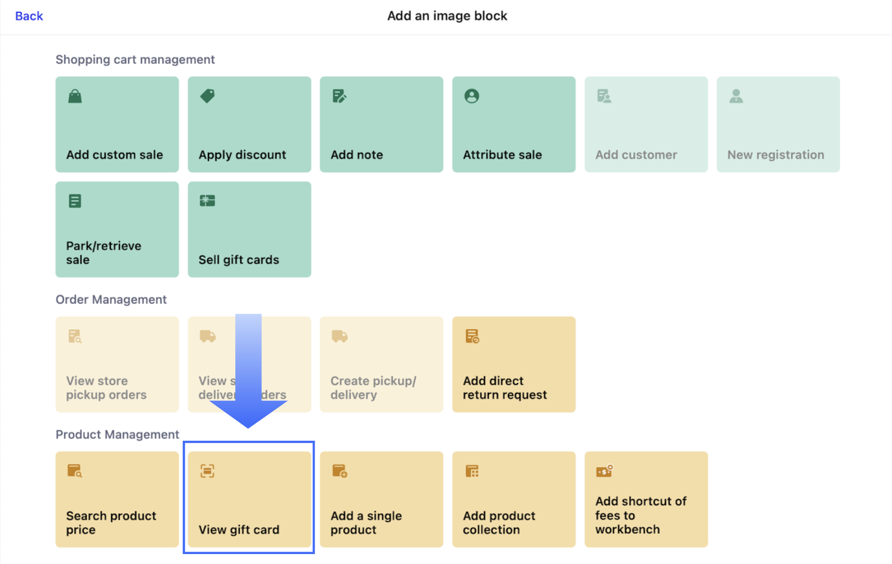Select the Add note block

[382, 125]
